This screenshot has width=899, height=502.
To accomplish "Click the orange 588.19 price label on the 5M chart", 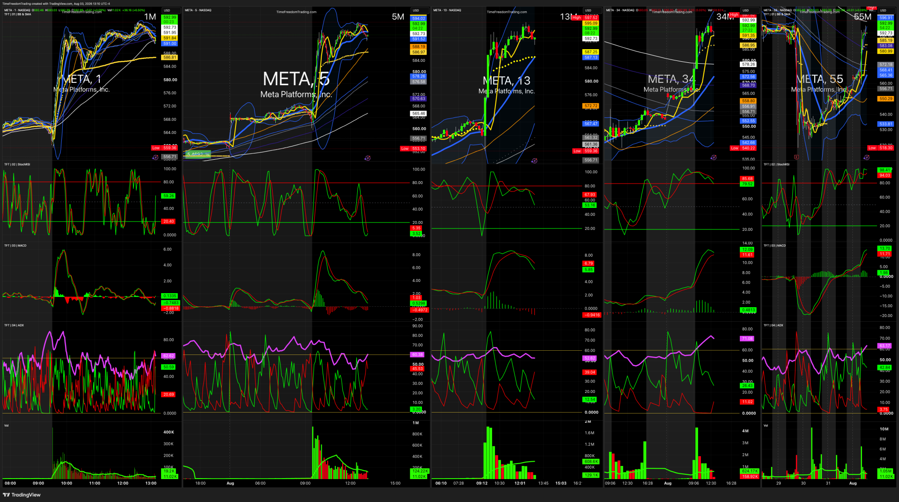I will click(x=419, y=47).
